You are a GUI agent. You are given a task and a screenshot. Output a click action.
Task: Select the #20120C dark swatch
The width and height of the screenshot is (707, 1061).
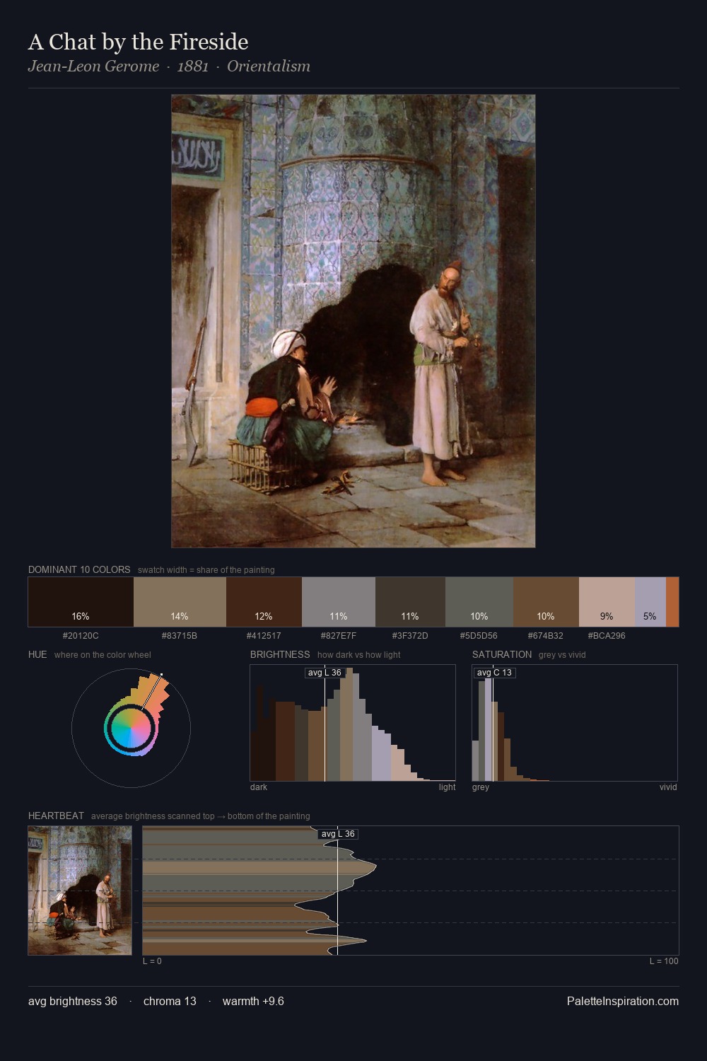click(x=81, y=602)
